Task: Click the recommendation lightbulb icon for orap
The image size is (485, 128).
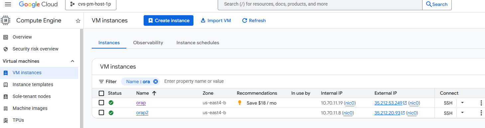Action: 240,103
